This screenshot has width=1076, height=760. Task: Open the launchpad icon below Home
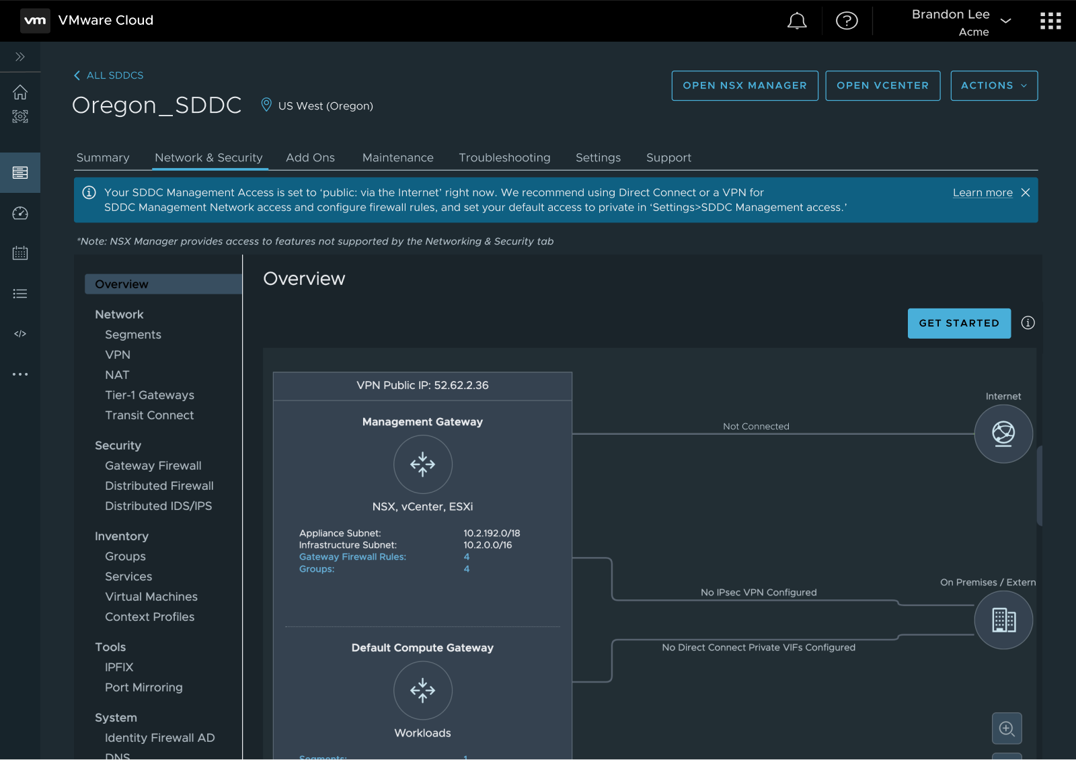pyautogui.click(x=20, y=116)
